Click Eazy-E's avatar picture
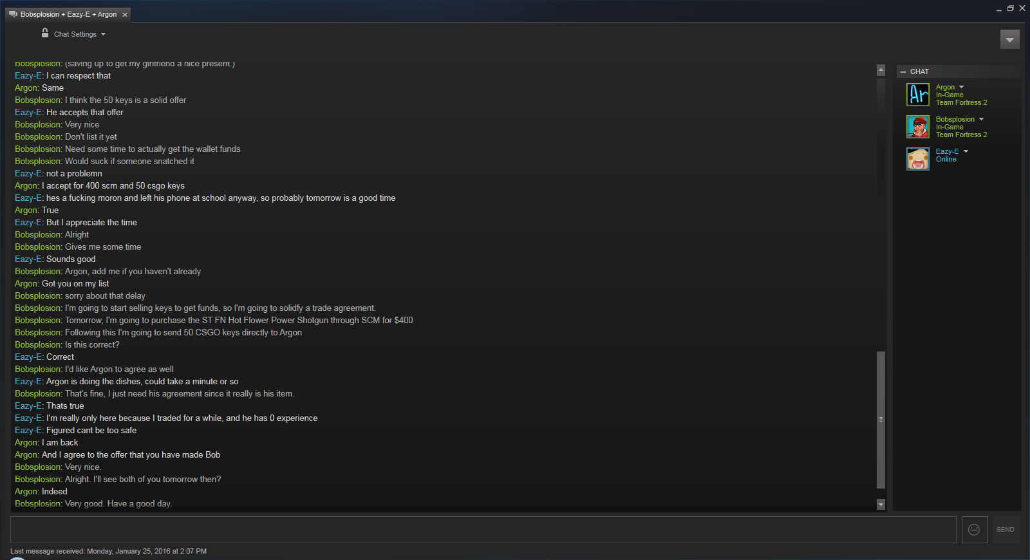Image resolution: width=1030 pixels, height=560 pixels. [918, 159]
